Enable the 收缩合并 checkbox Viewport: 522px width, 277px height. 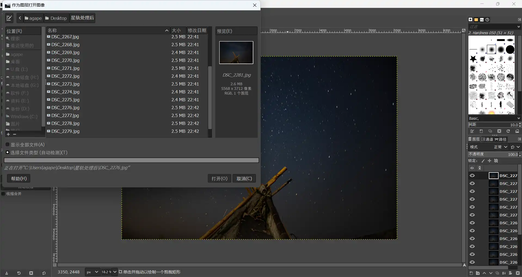click(x=4, y=194)
